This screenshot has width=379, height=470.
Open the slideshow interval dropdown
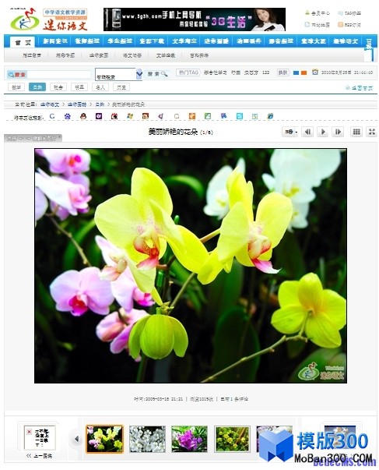290,132
